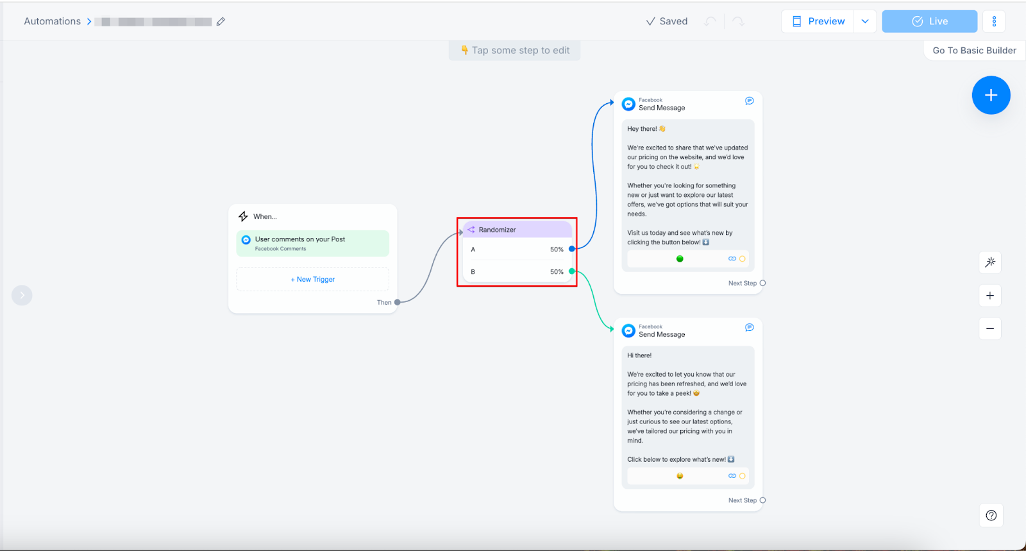Expand the Preview dropdown arrow
Viewport: 1026px width, 551px height.
865,21
